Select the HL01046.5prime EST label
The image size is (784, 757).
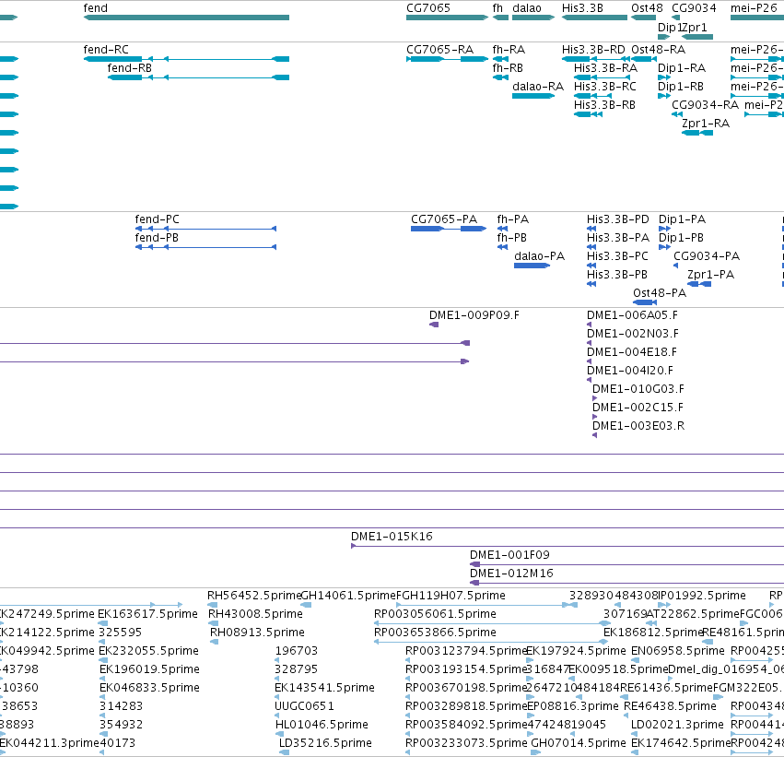(322, 726)
